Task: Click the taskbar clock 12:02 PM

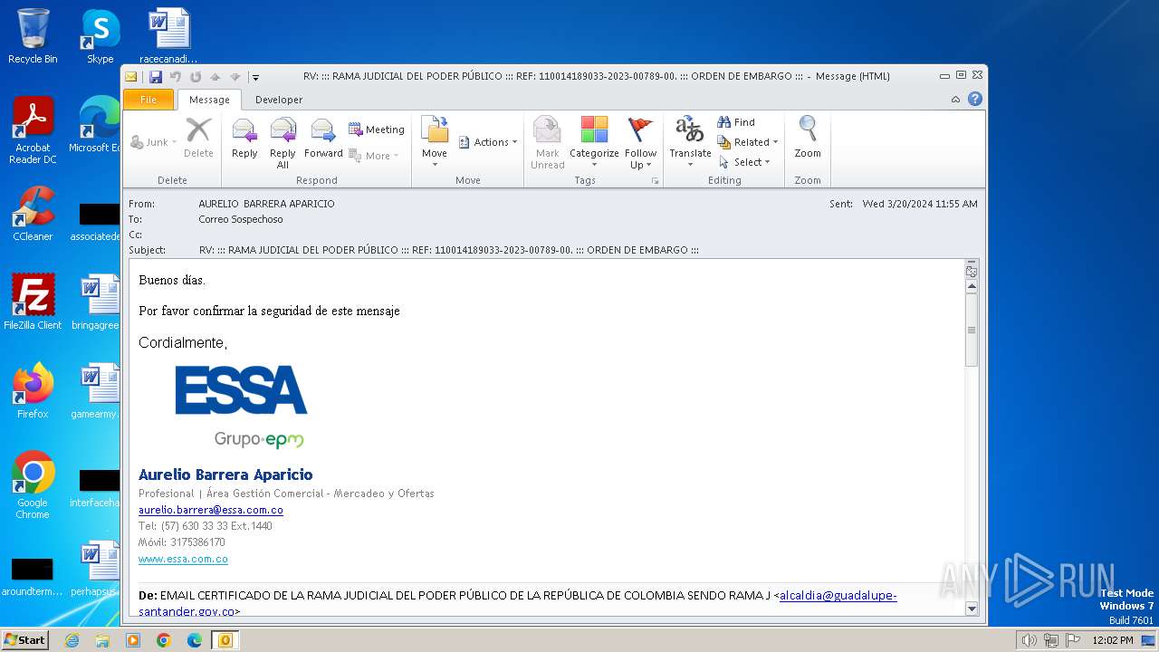Action: [1112, 640]
